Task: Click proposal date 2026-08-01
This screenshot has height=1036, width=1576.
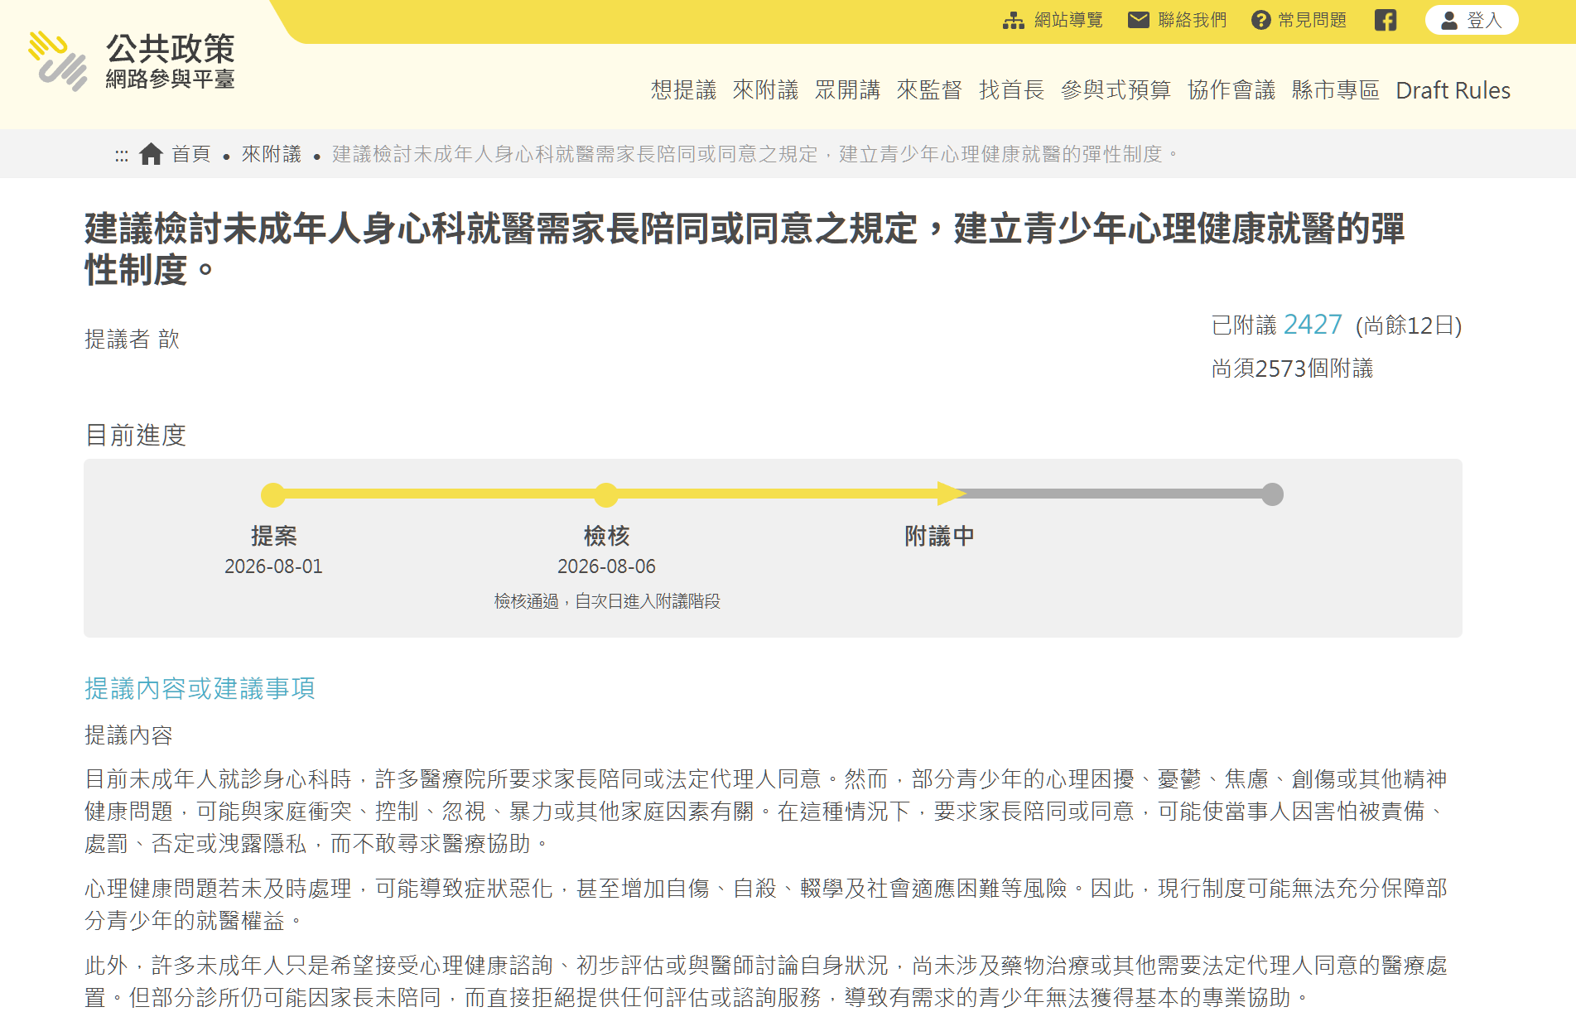Action: (x=273, y=566)
